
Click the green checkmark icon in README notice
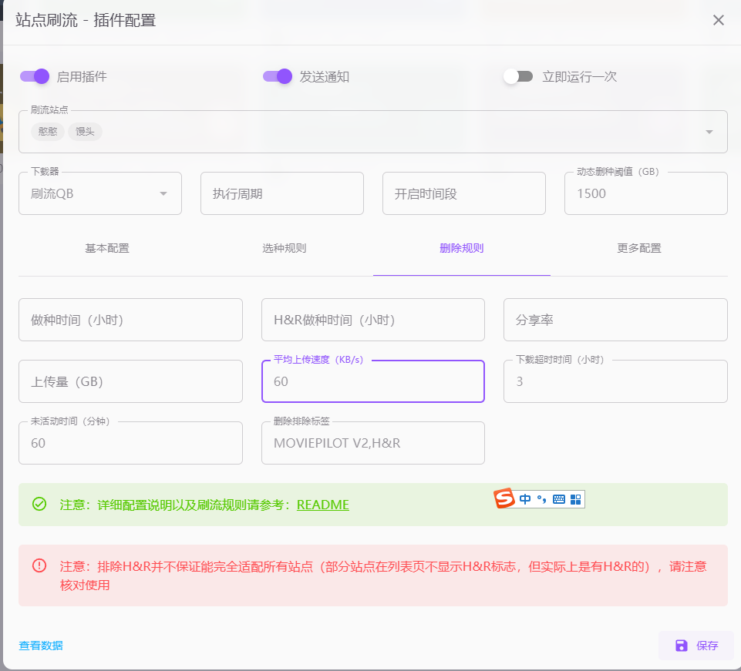click(39, 504)
